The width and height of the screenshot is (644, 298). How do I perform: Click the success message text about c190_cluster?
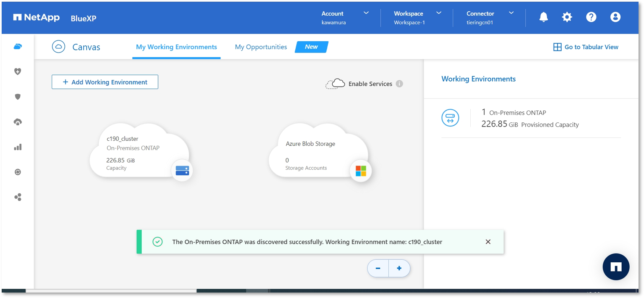point(307,242)
